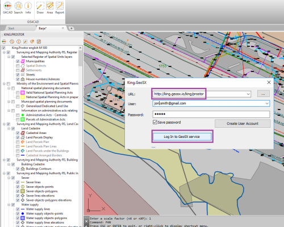Expand the User dropdown list
Viewport: 284px width, 227px height.
tap(267, 103)
